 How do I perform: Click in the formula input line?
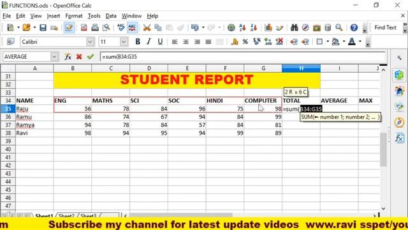coord(243,57)
